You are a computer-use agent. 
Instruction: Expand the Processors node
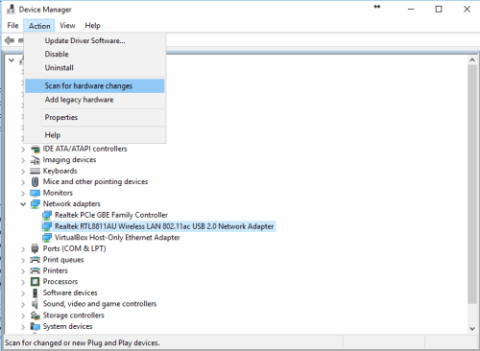tap(23, 282)
